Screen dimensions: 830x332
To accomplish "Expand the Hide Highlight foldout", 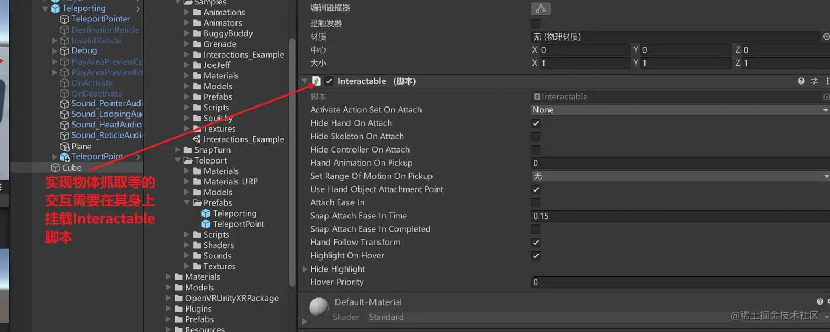I will 306,269.
